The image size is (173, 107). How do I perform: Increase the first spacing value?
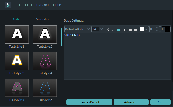157,28
